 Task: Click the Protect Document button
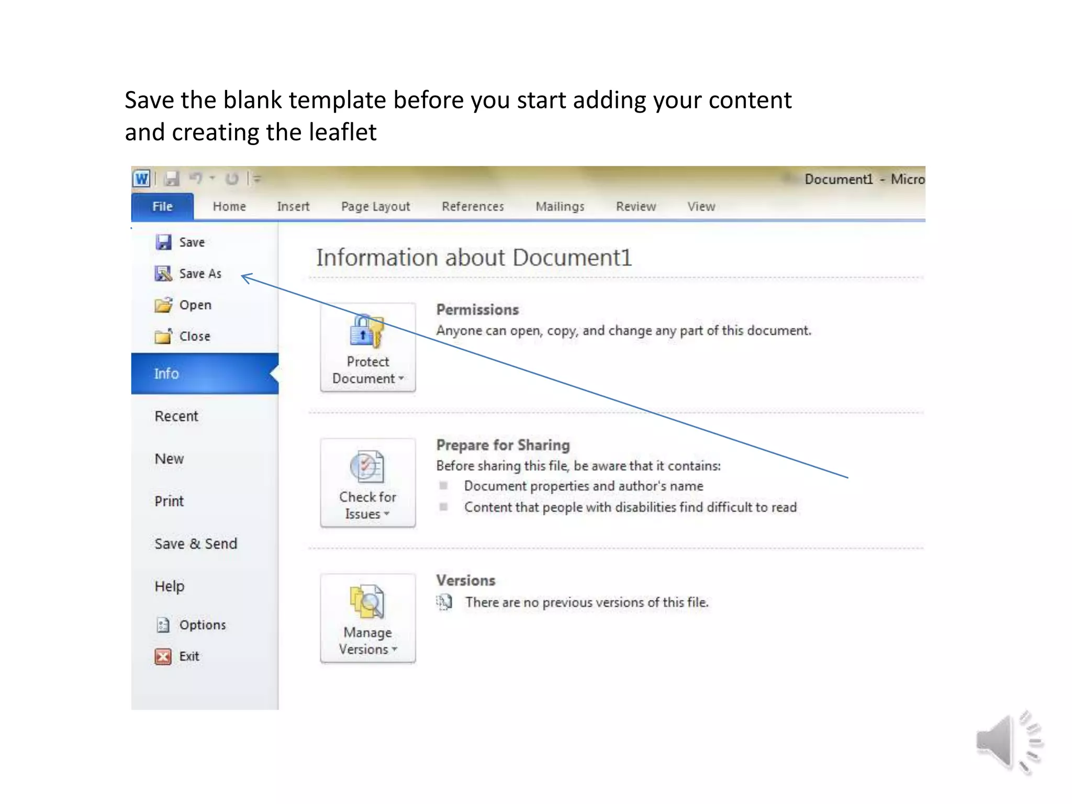click(368, 347)
